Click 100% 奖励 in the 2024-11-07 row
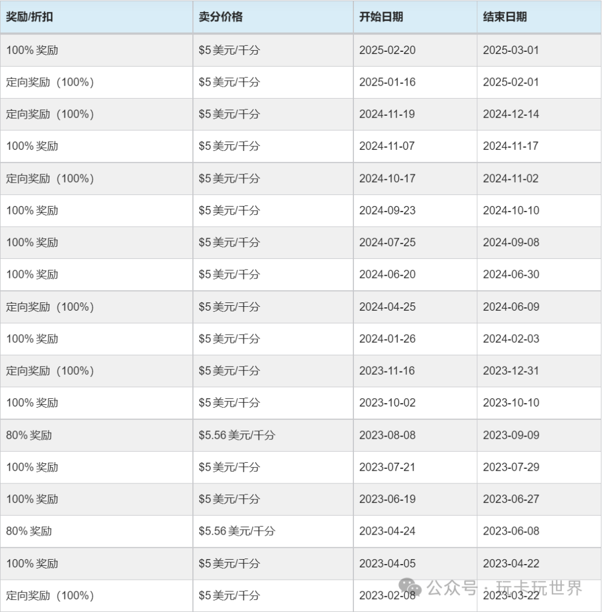 pos(32,146)
